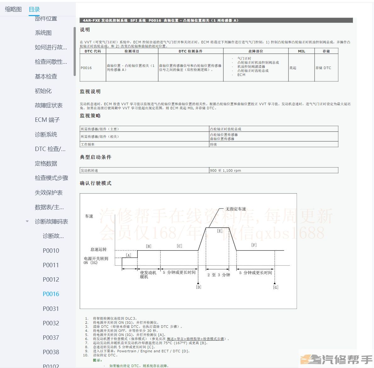
Task: Open the 系统图 entry in the sidebar
Action: click(43, 33)
